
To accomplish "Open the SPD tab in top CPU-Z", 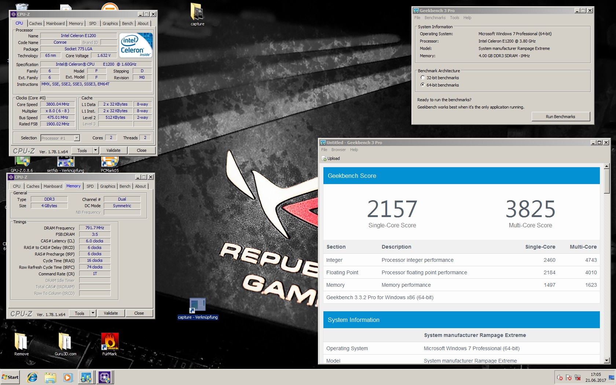I will coord(93,23).
